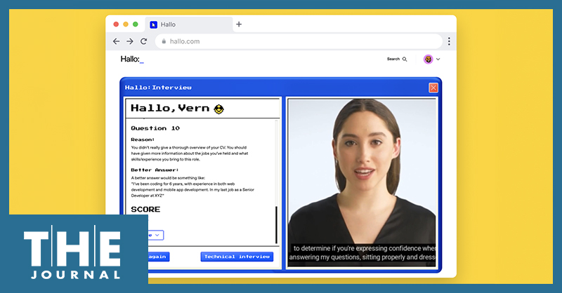Click the feedback panel scrollbar
The image size is (562, 293).
tap(276, 225)
